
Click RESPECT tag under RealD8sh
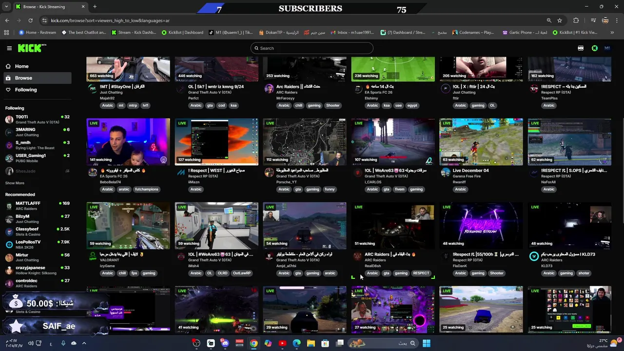(421, 273)
